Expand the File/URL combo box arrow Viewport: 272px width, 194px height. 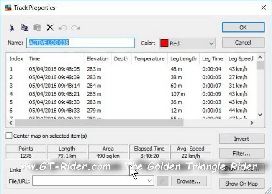(149, 181)
